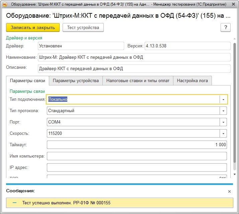Screen dimensions: 239x214
Task: Select the Настройка лога tab
Action: tap(192, 81)
